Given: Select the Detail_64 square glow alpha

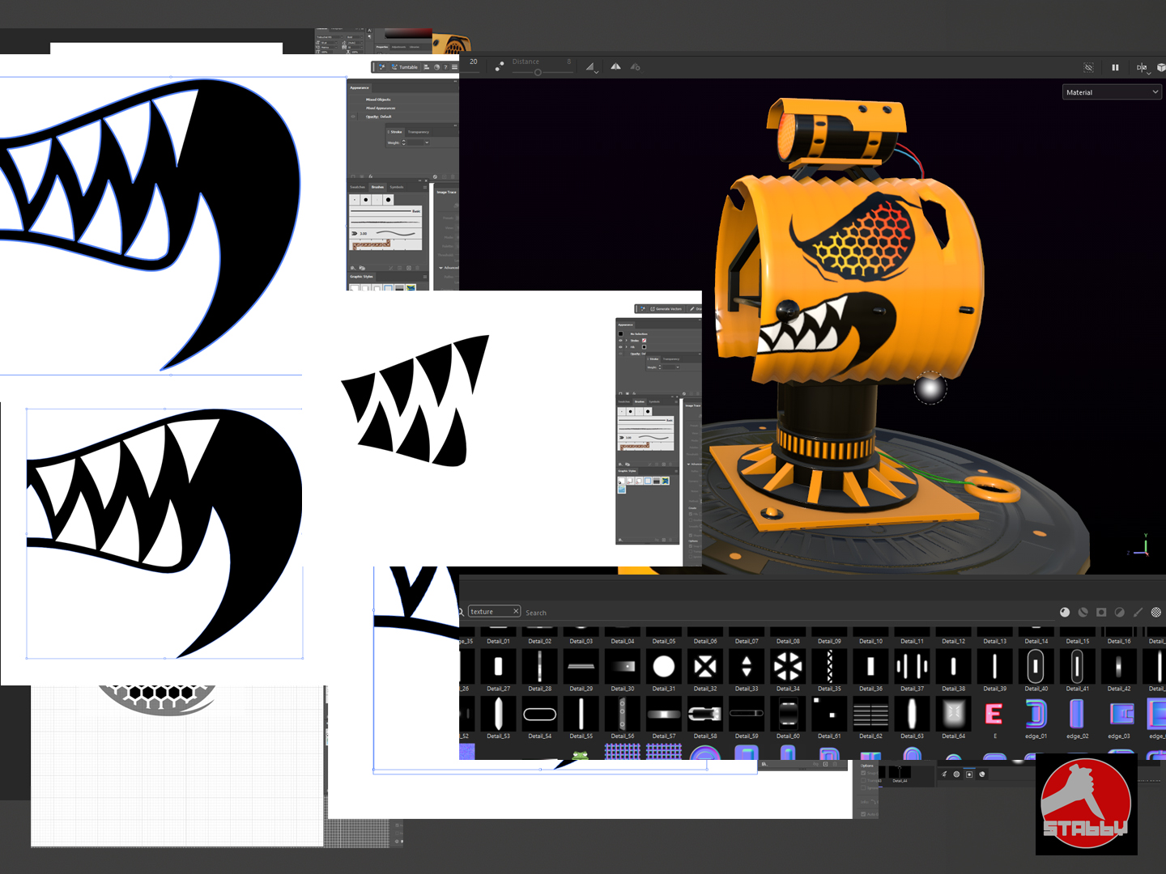Looking at the screenshot, I should 953,714.
